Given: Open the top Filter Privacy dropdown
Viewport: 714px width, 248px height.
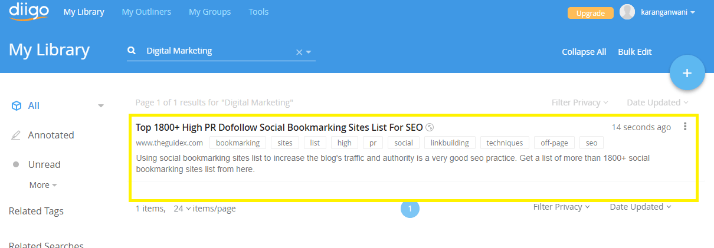Looking at the screenshot, I should [579, 102].
